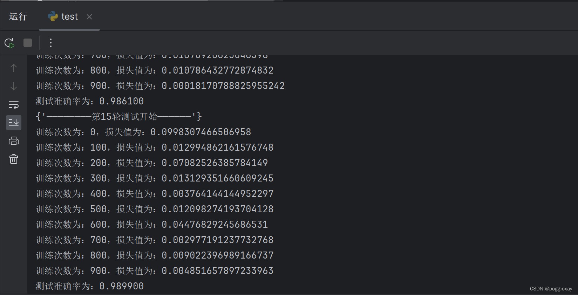The height and width of the screenshot is (295, 578).
Task: Click the 第15轮测试开始 line
Action: [x=119, y=117]
